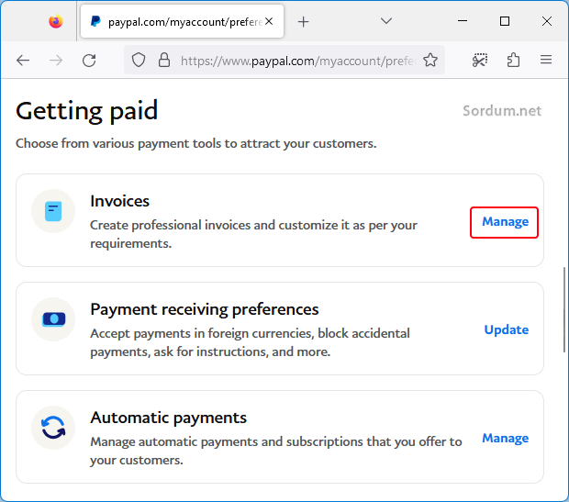Click 'Choose from various payment tools' subtitle
This screenshot has width=569, height=502.
click(x=196, y=144)
